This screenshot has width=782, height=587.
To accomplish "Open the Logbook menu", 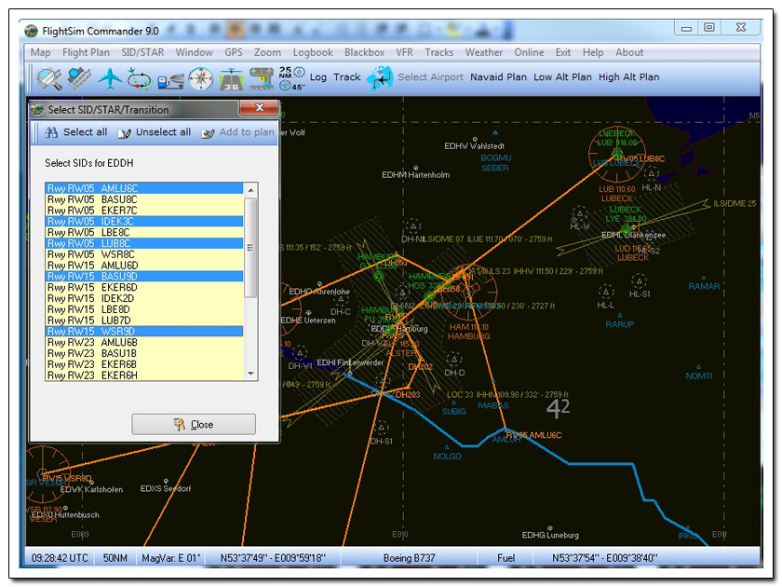I will click(x=313, y=52).
